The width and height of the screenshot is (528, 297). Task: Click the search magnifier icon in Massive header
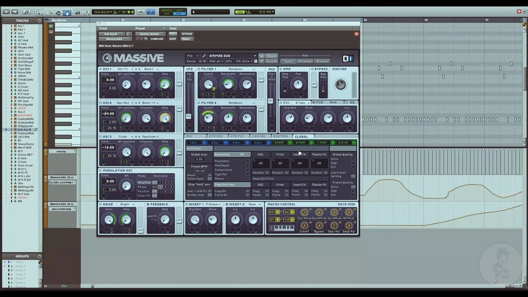(x=204, y=56)
